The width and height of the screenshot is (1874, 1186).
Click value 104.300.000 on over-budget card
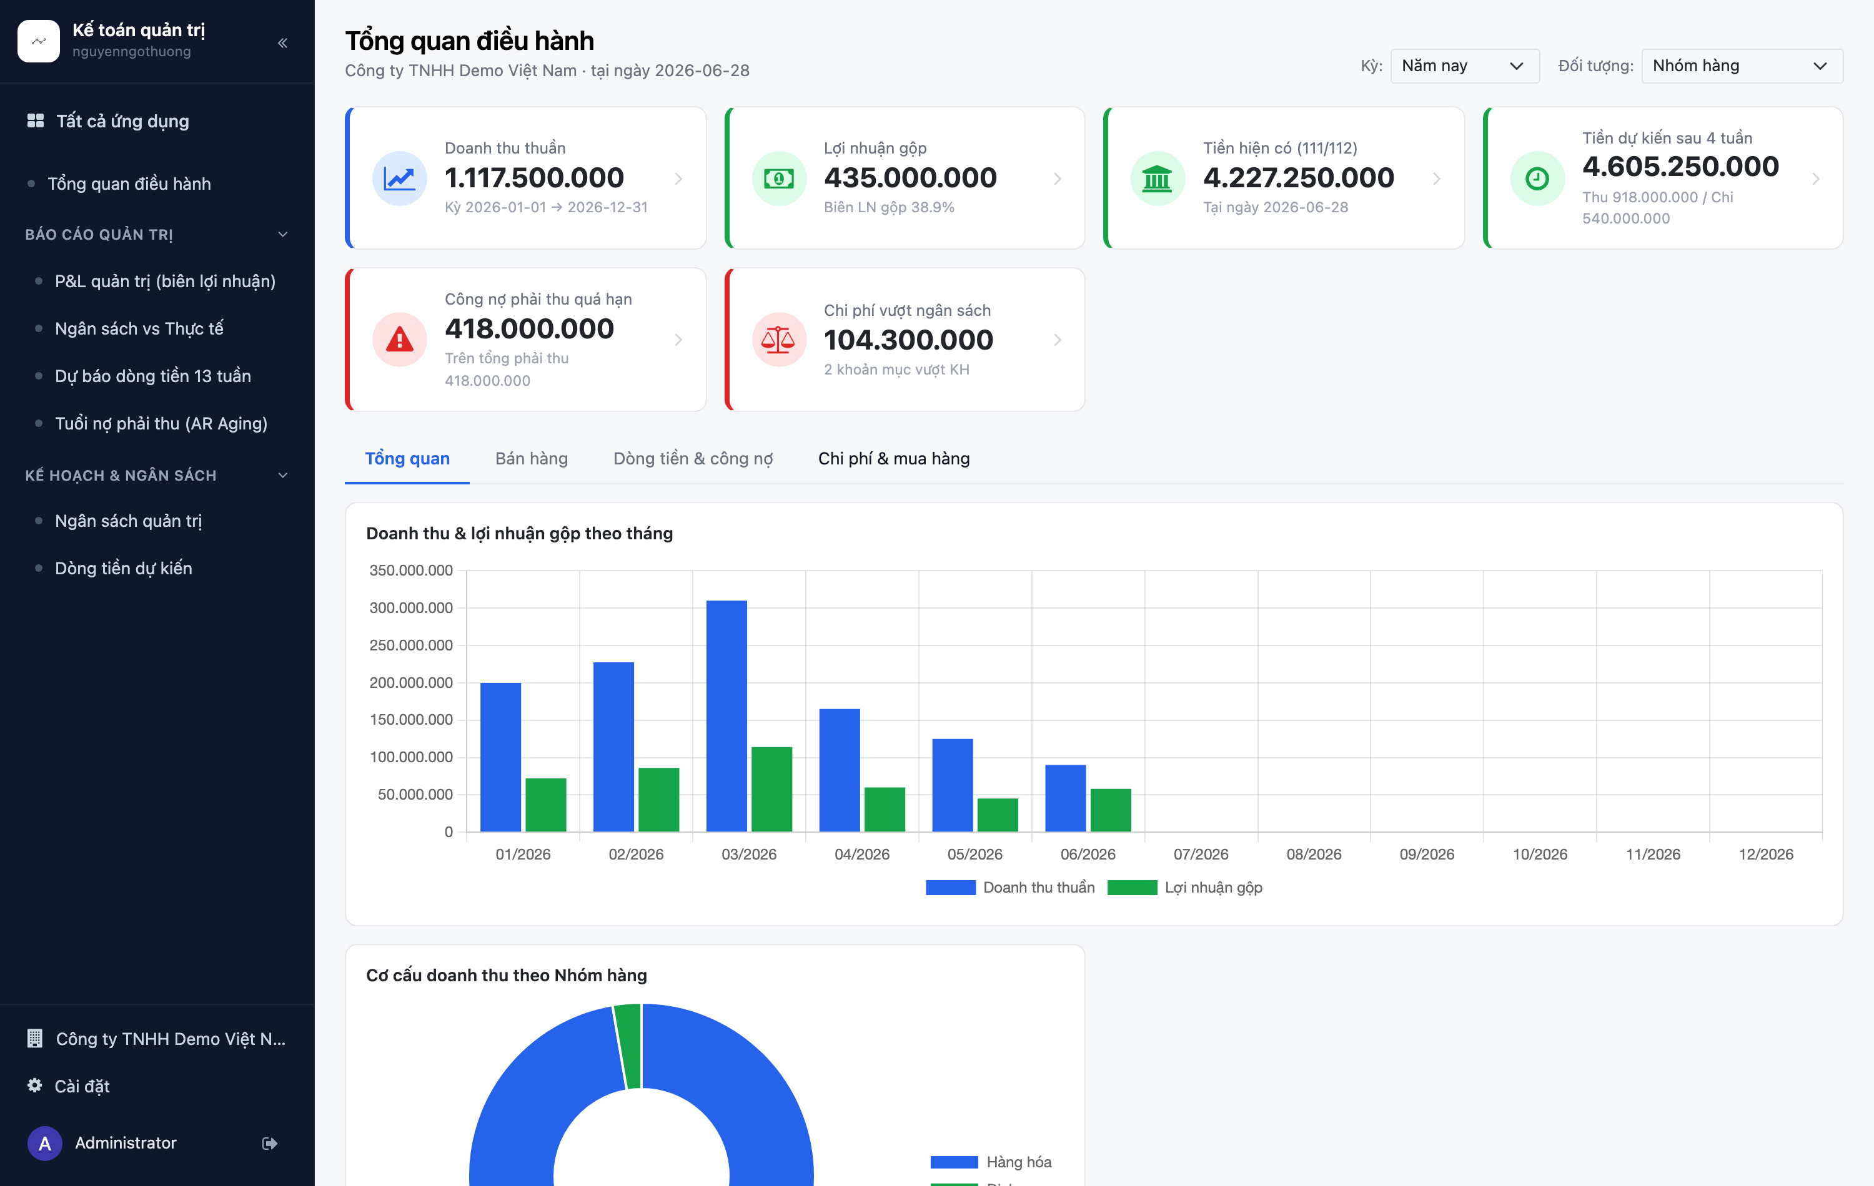click(908, 339)
